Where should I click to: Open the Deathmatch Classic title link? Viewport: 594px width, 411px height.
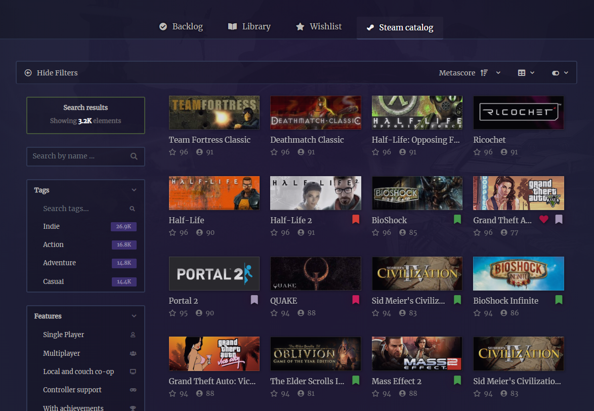tap(307, 140)
